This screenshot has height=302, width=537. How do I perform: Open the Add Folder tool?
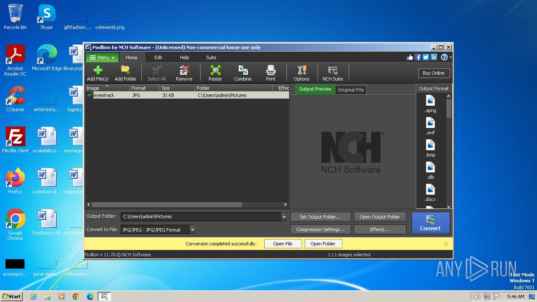click(125, 73)
